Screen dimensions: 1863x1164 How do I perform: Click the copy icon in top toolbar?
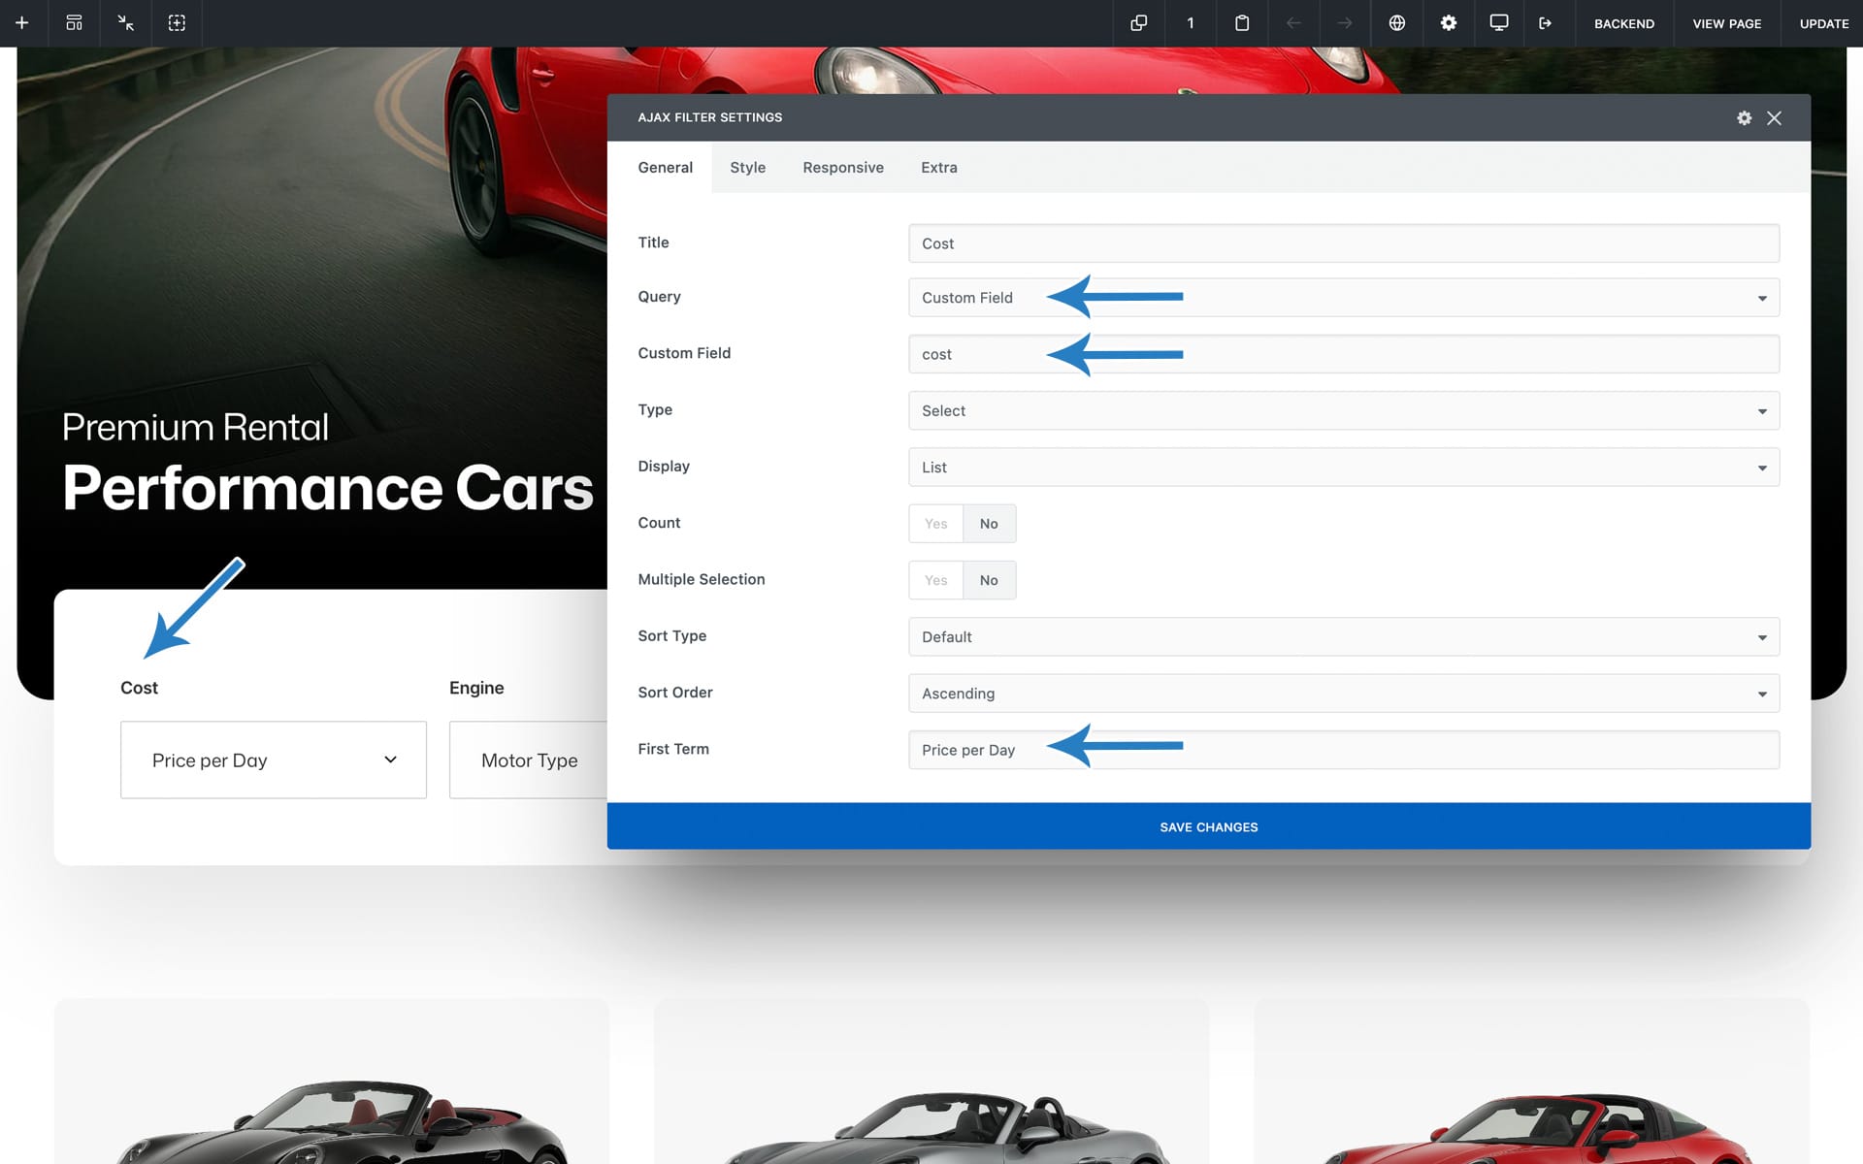1139,23
